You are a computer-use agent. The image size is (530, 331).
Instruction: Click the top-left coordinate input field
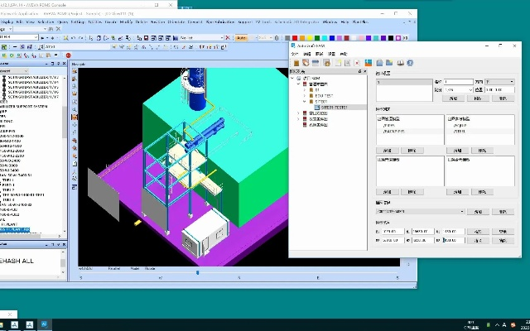(x=394, y=232)
